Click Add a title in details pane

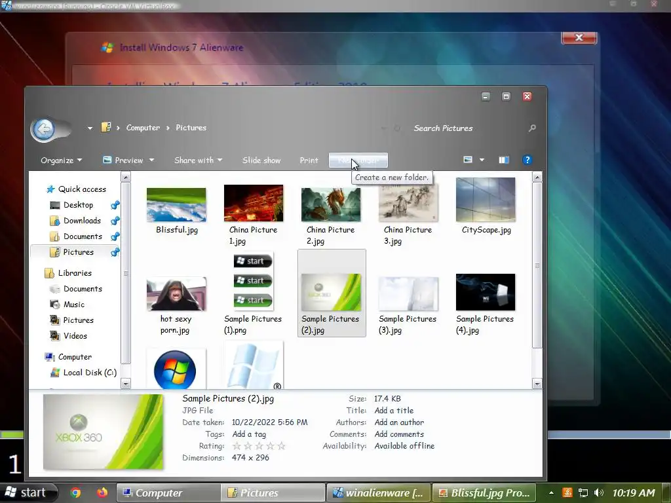point(394,411)
